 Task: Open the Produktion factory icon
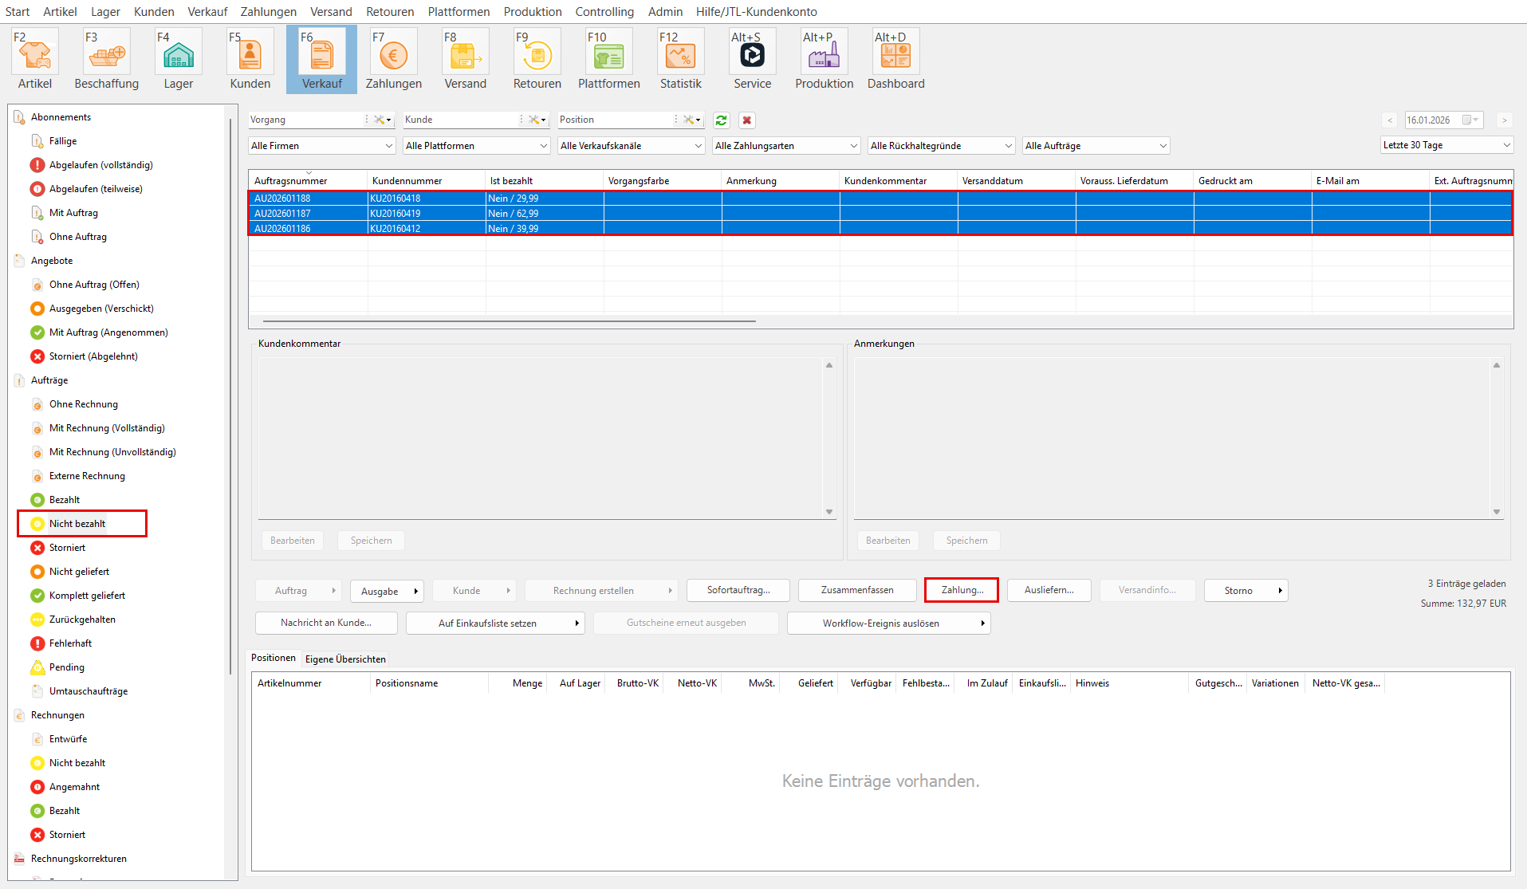[824, 56]
